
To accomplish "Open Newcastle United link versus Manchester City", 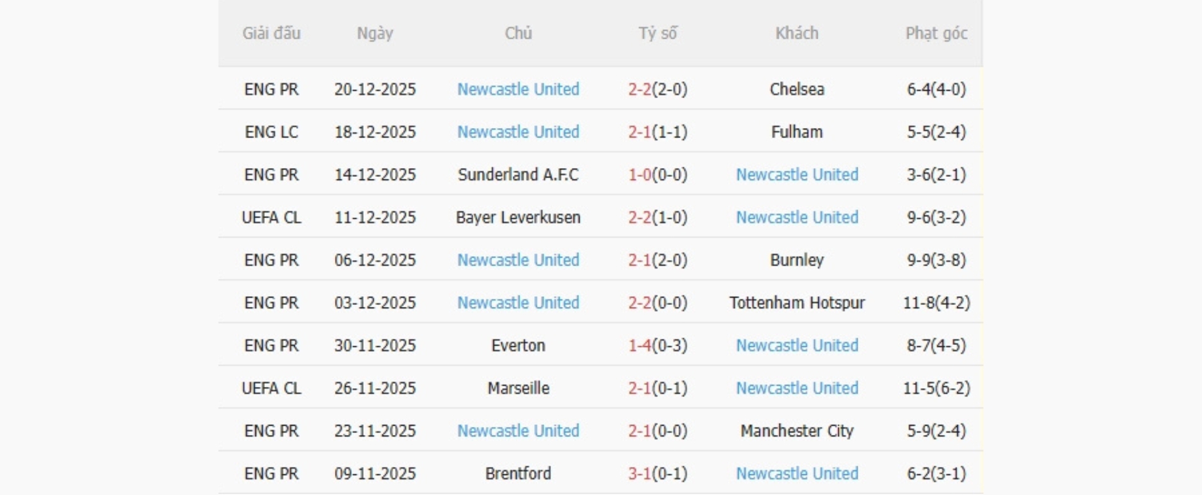I will (518, 431).
